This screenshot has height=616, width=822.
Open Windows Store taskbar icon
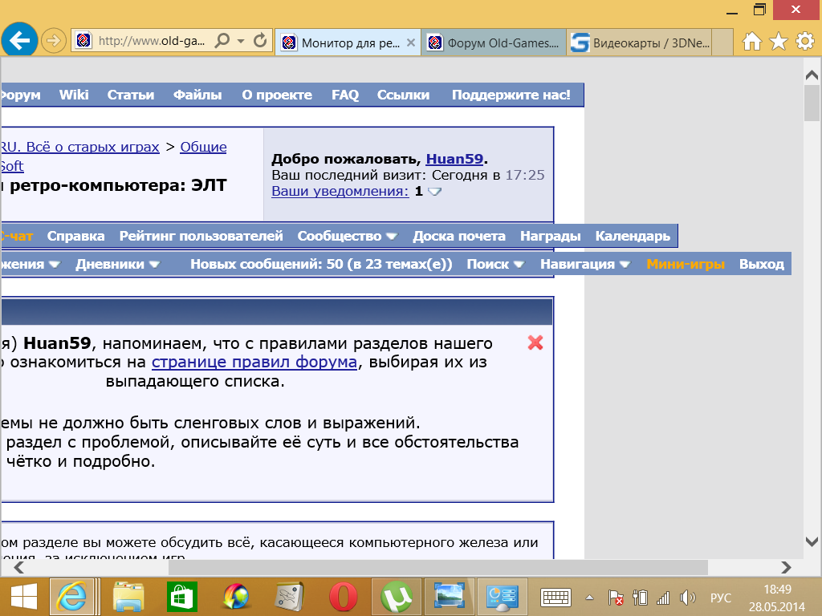[x=182, y=597]
